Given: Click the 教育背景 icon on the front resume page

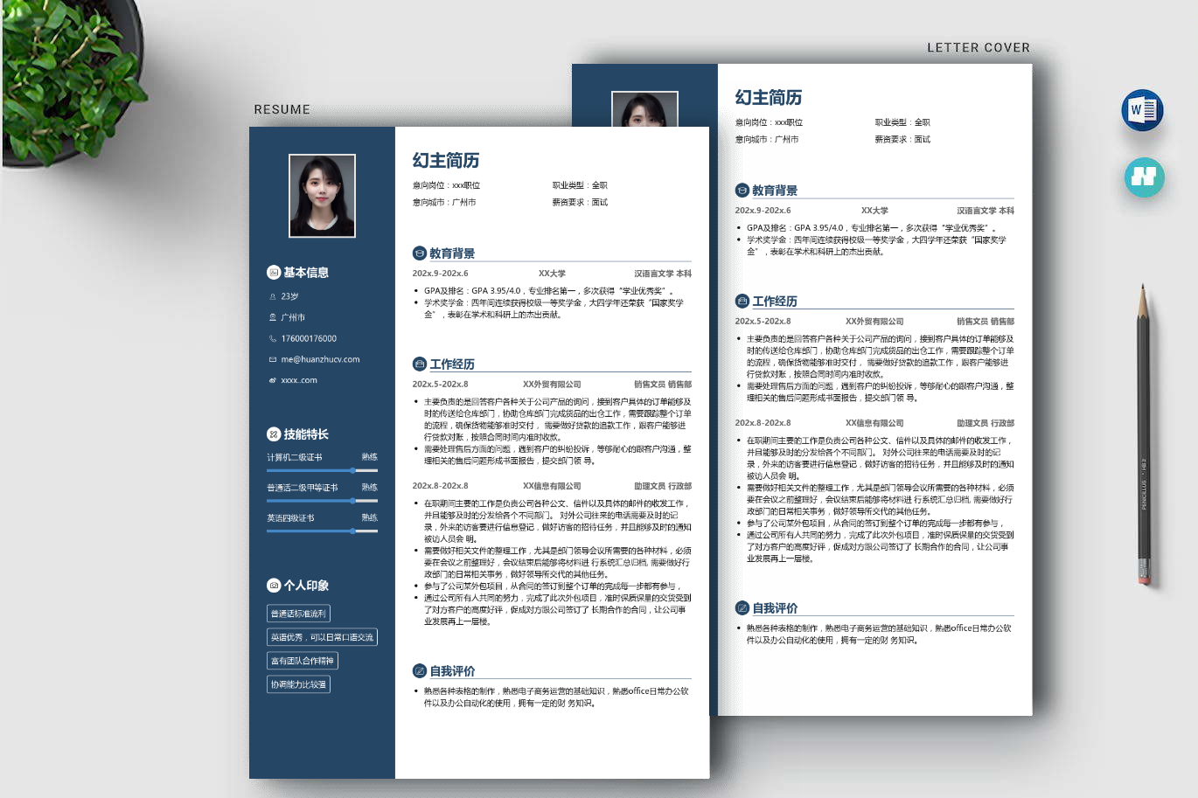Looking at the screenshot, I should click(420, 253).
